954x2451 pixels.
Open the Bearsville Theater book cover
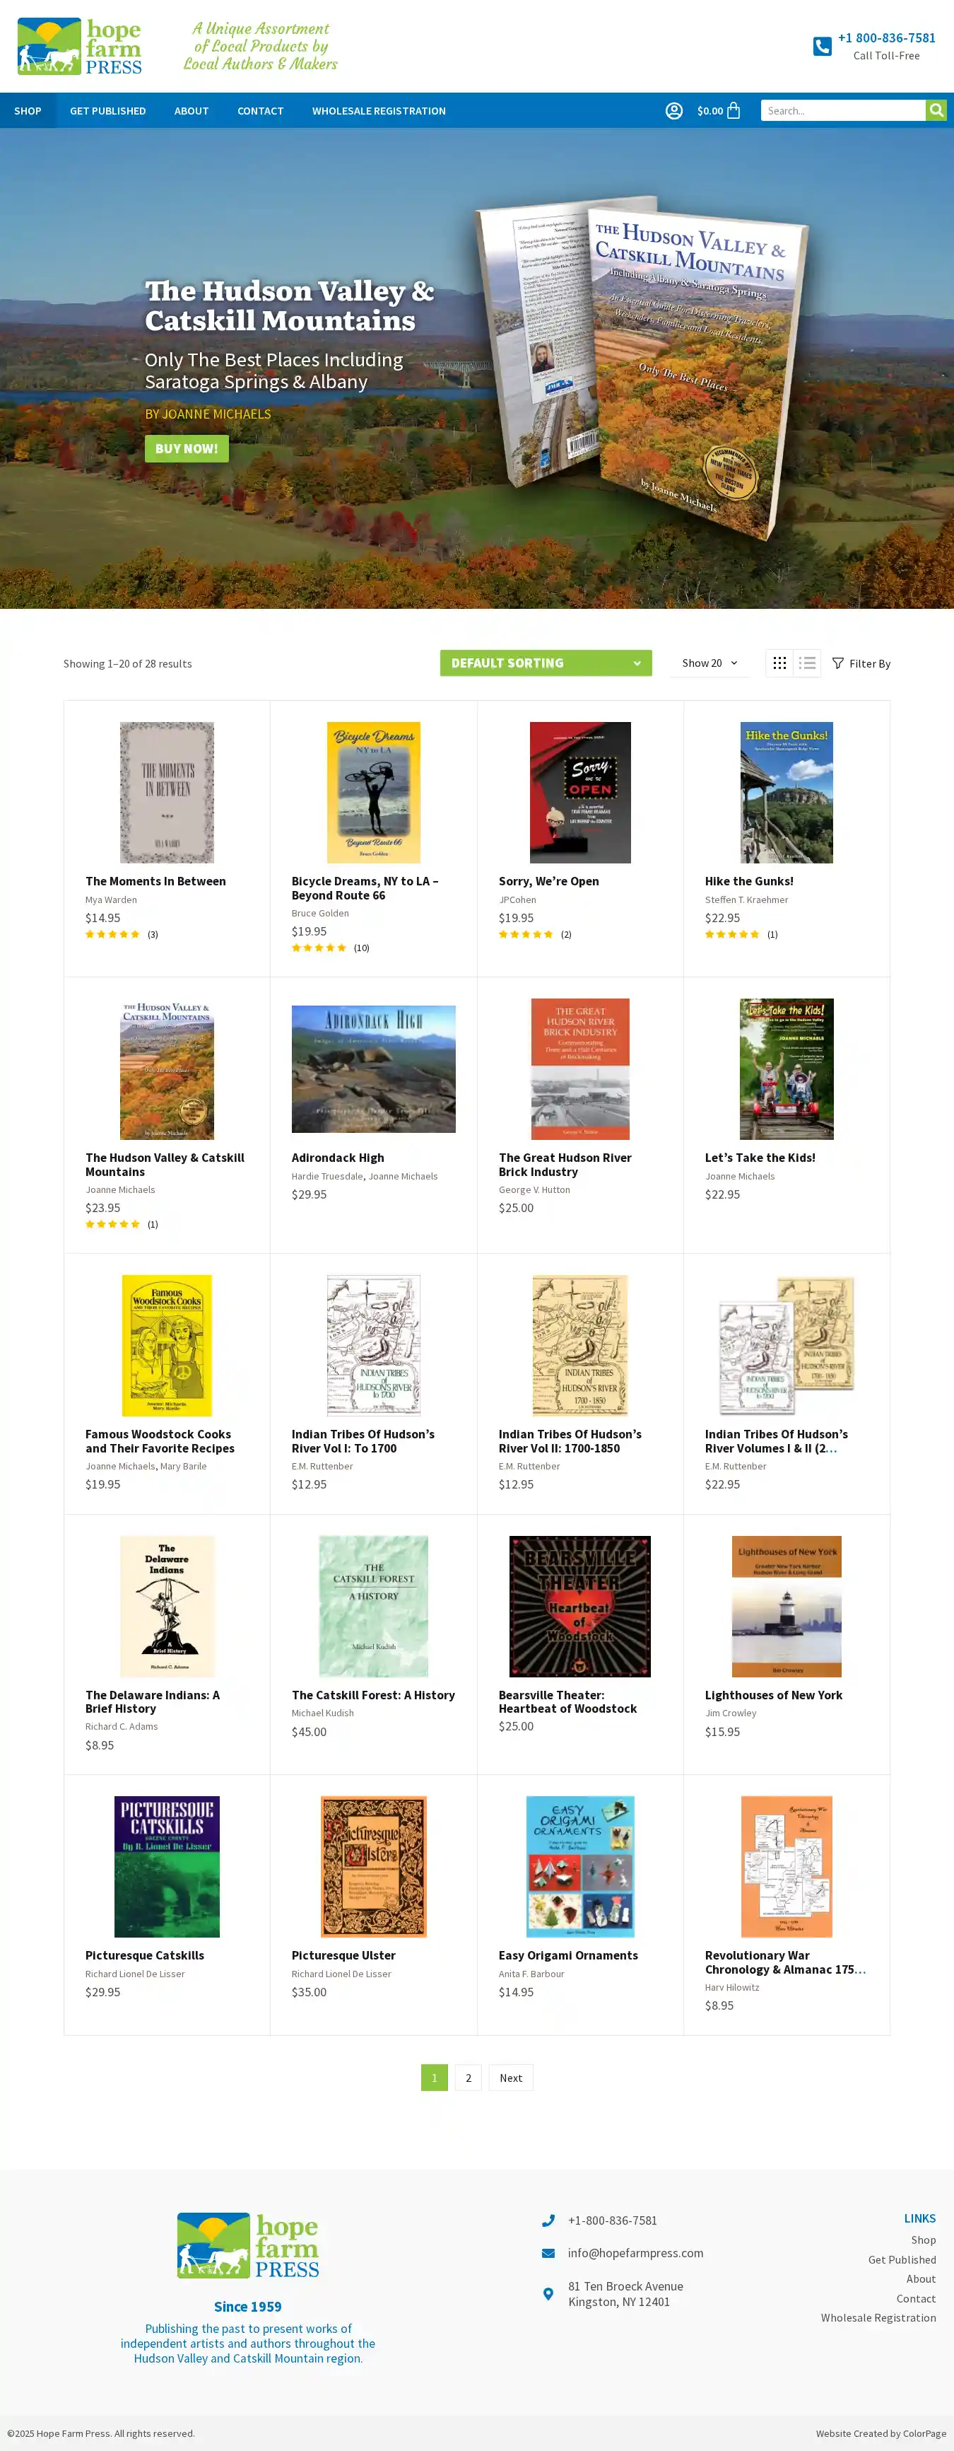[580, 1605]
